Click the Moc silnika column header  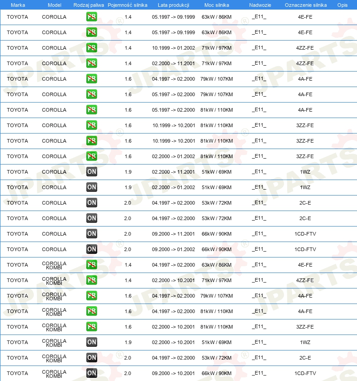(x=216, y=5)
